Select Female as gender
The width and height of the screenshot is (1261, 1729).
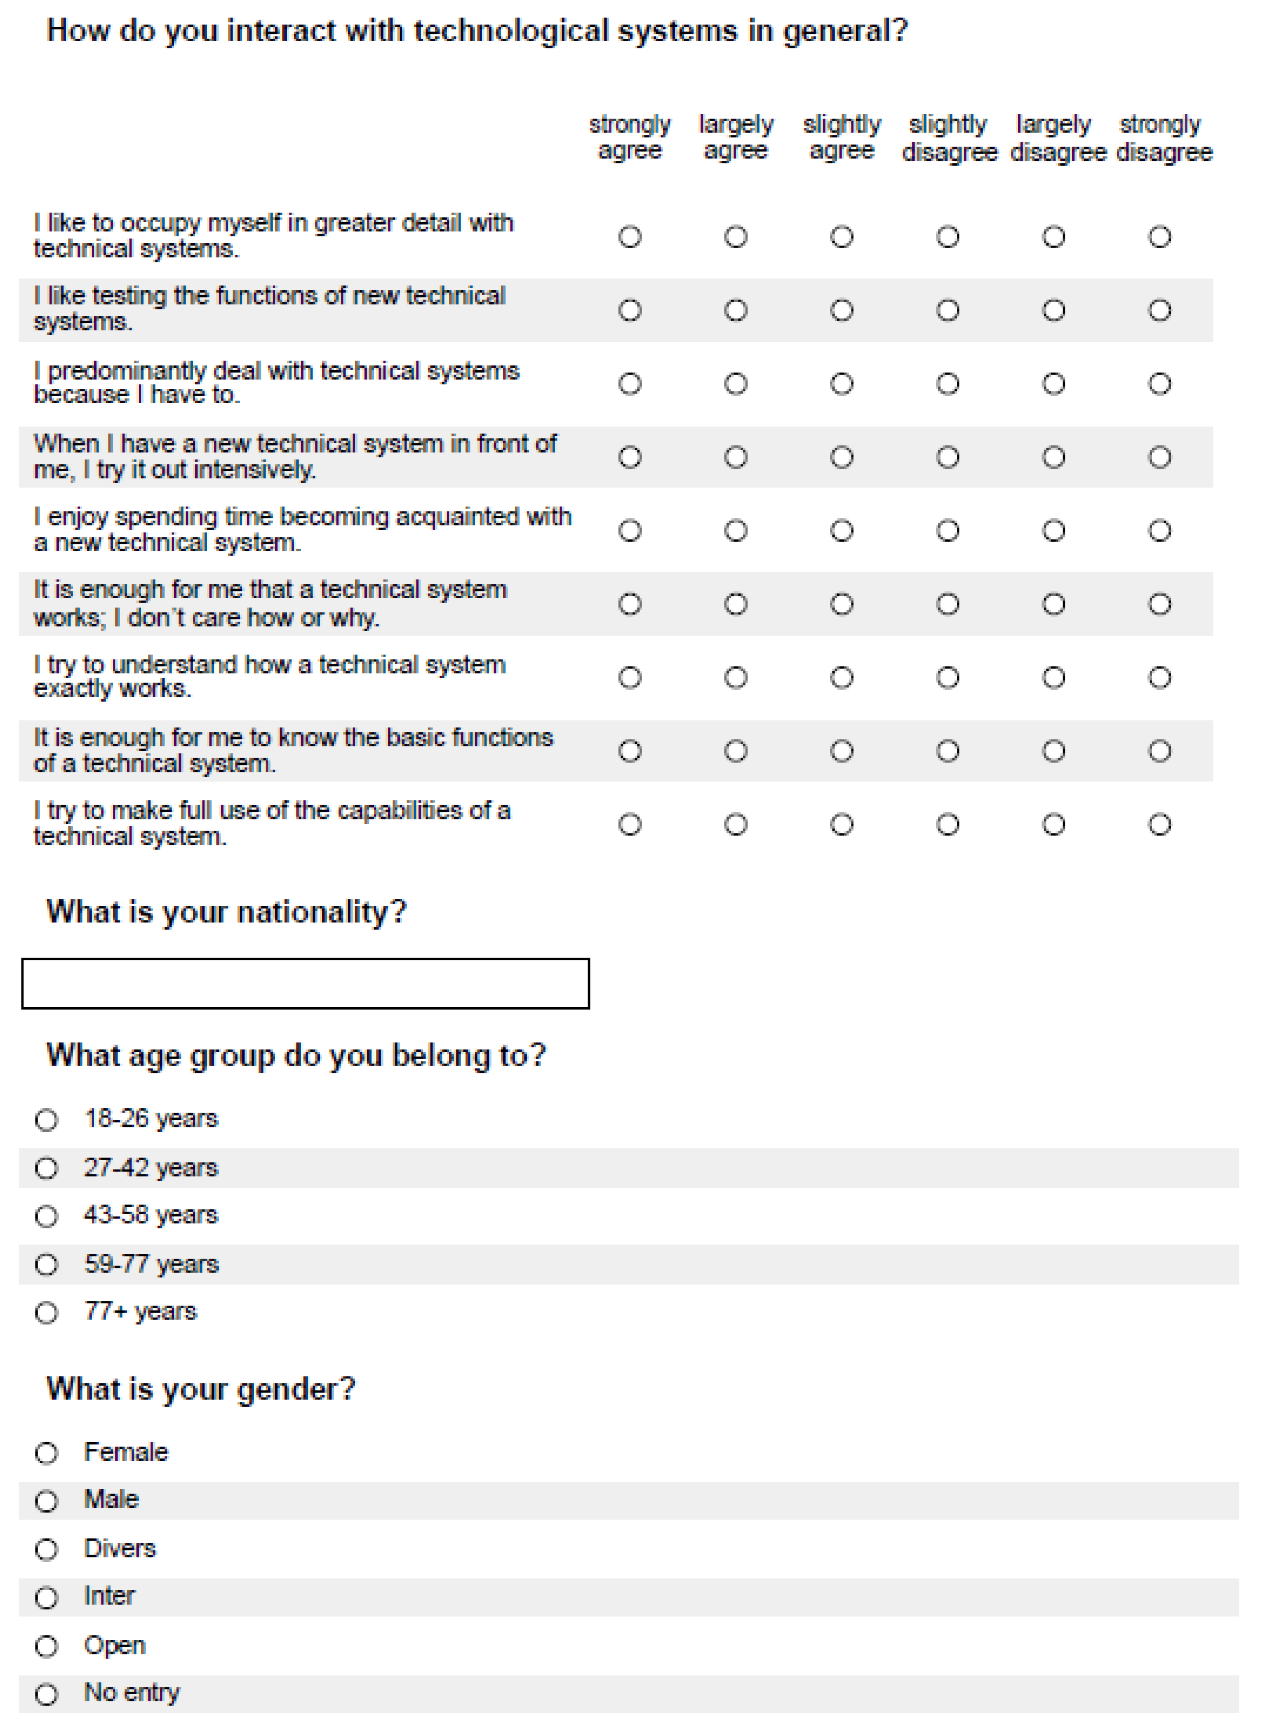point(47,1453)
